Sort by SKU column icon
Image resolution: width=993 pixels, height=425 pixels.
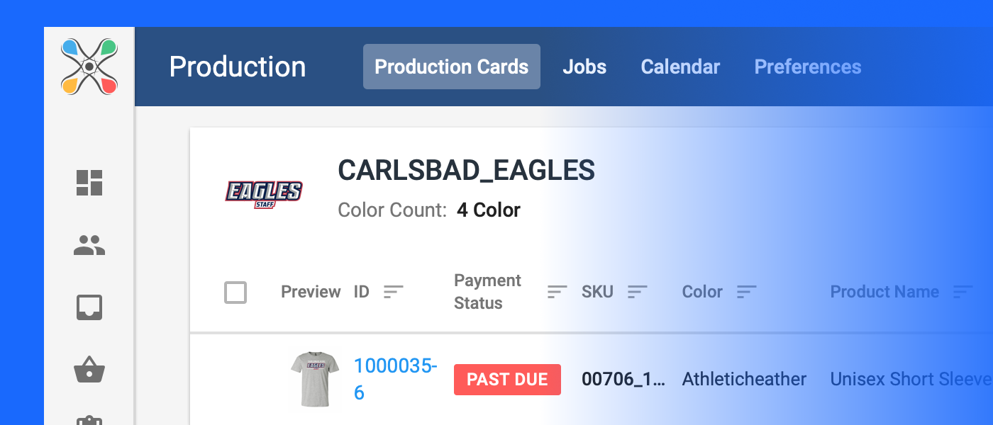coord(638,291)
